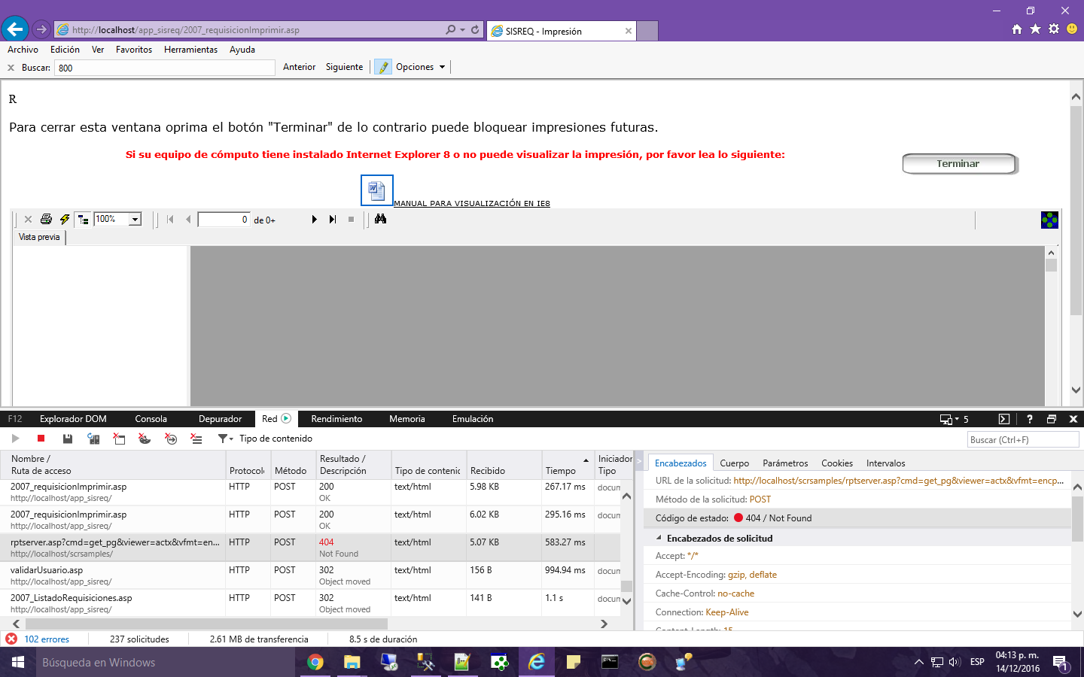Screen dimensions: 1084x677
Task: Toggle the group tree icon in report viewer
Action: pos(83,219)
